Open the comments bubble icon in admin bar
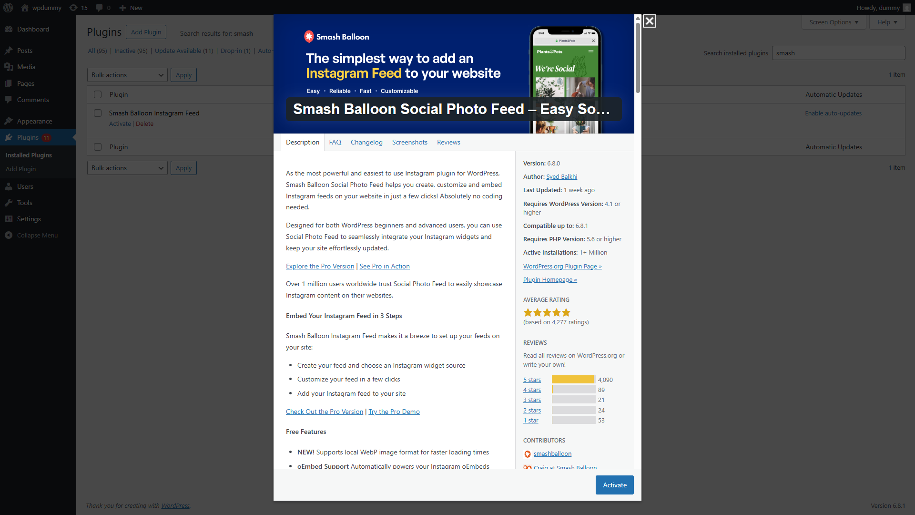The image size is (915, 515). (99, 8)
